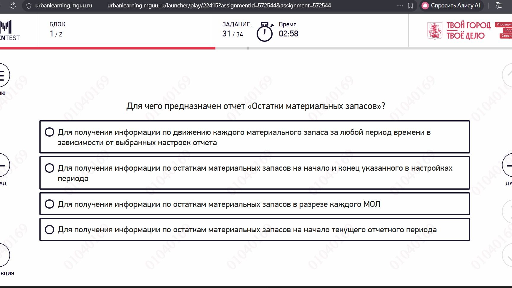
Task: Open the menu hamburger button at left
Action: click(3, 75)
